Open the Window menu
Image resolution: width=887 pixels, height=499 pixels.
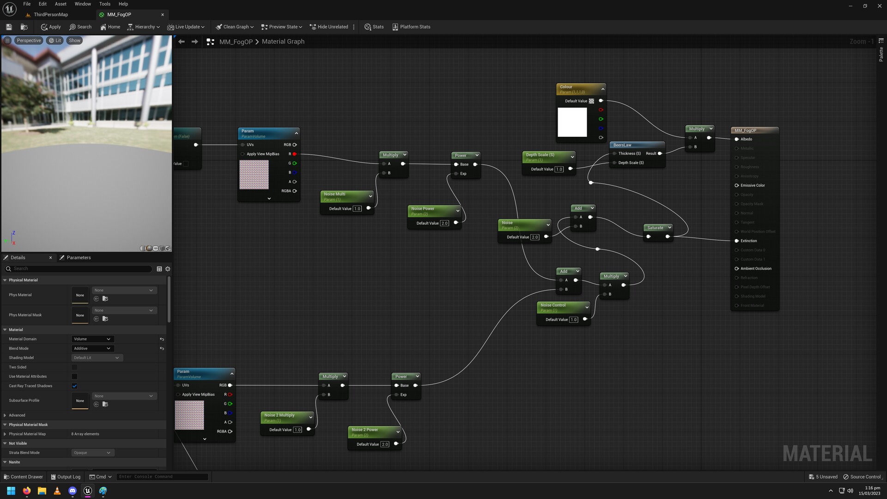coord(82,4)
